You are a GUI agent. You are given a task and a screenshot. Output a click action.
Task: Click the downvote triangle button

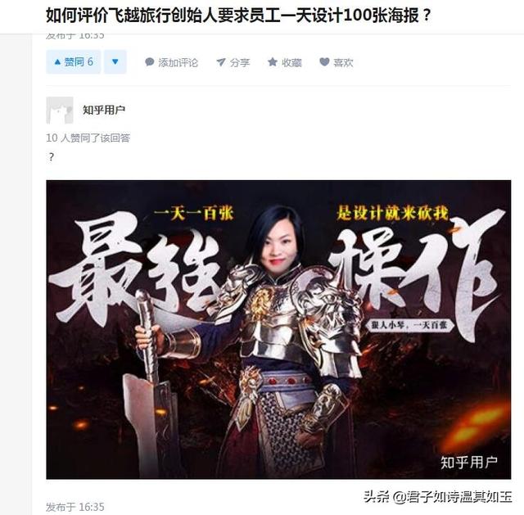pyautogui.click(x=115, y=62)
